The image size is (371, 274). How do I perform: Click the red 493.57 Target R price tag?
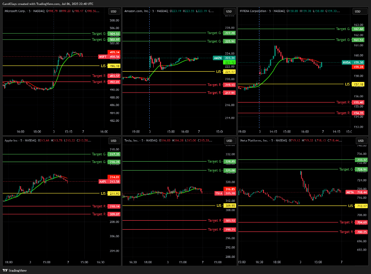pyautogui.click(x=114, y=76)
